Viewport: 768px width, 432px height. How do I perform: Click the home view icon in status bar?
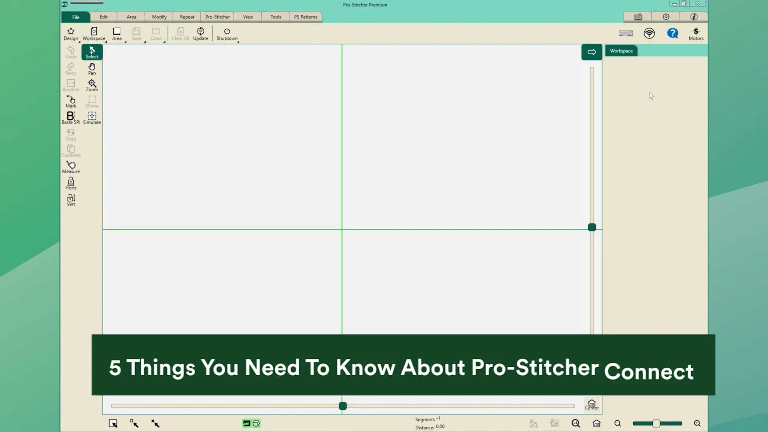point(596,423)
